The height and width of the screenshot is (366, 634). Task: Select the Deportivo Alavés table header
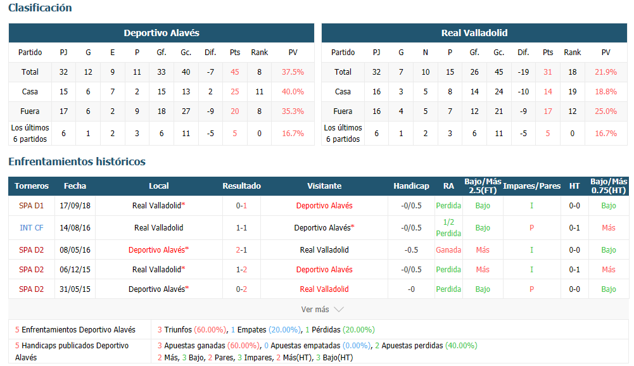click(x=162, y=33)
